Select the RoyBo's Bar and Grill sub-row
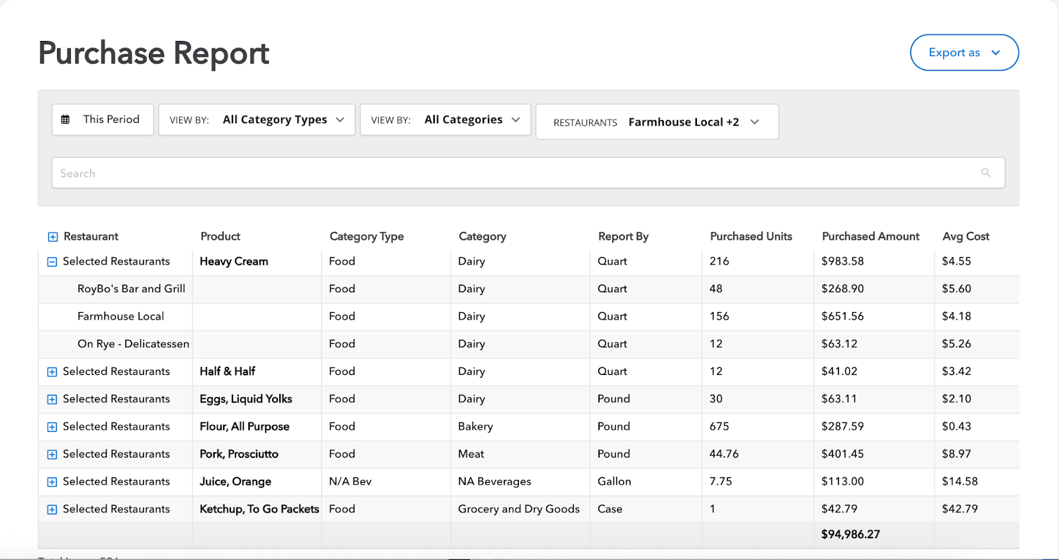Screen dimensions: 1059x560 [x=131, y=289]
